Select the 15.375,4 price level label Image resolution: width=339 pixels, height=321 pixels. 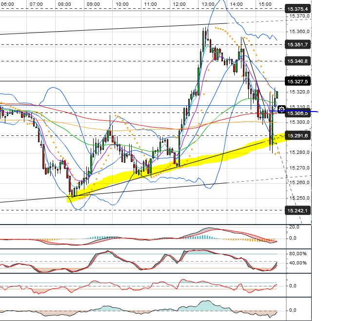[298, 9]
